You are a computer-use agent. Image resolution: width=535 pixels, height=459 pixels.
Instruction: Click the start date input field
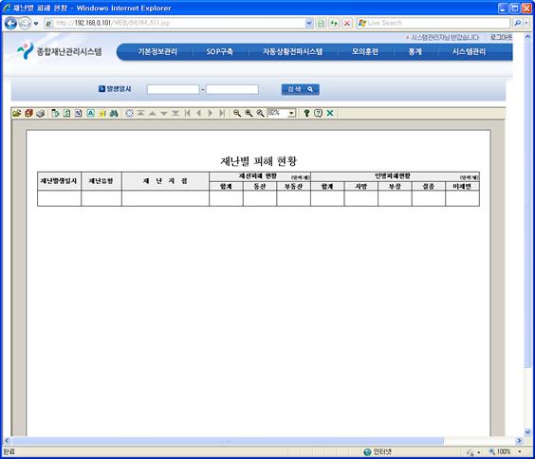173,90
